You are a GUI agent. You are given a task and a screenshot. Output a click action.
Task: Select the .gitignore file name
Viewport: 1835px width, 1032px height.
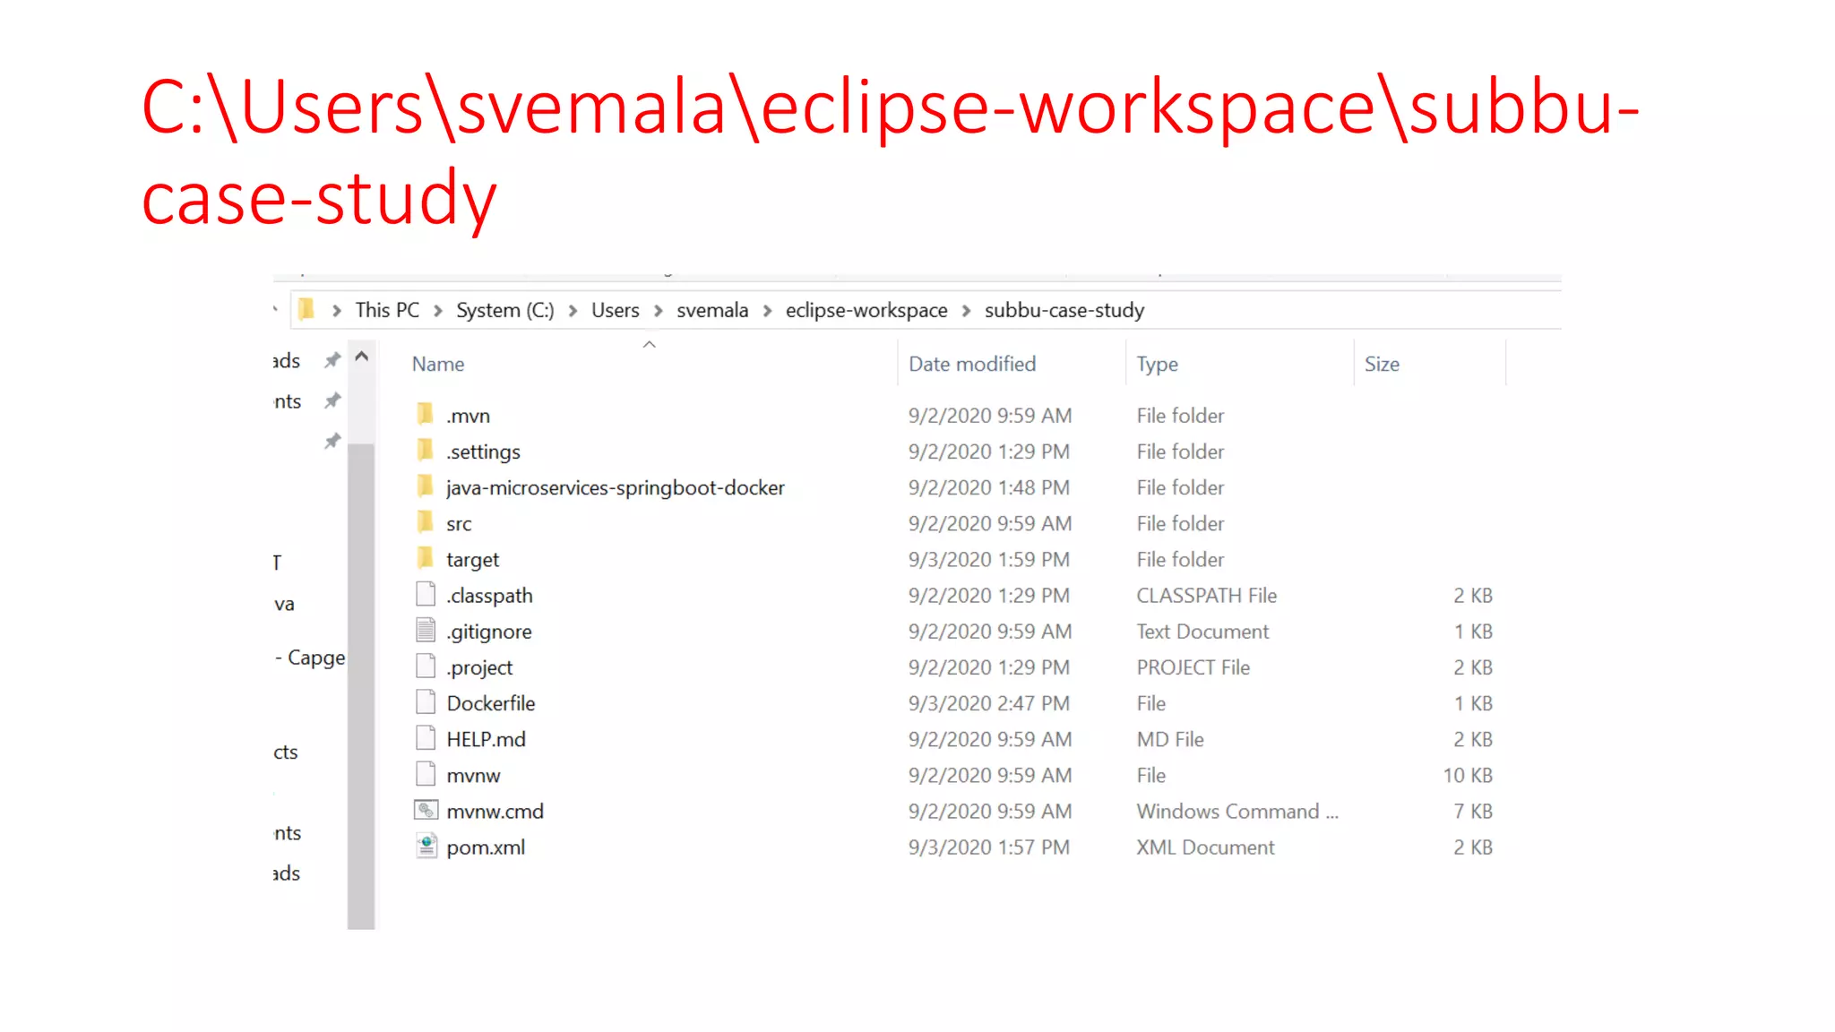[x=489, y=631]
